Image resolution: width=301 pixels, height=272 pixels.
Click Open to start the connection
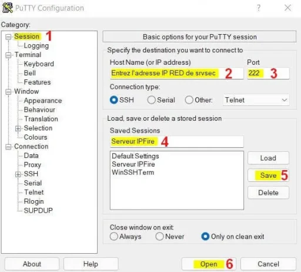point(209,264)
